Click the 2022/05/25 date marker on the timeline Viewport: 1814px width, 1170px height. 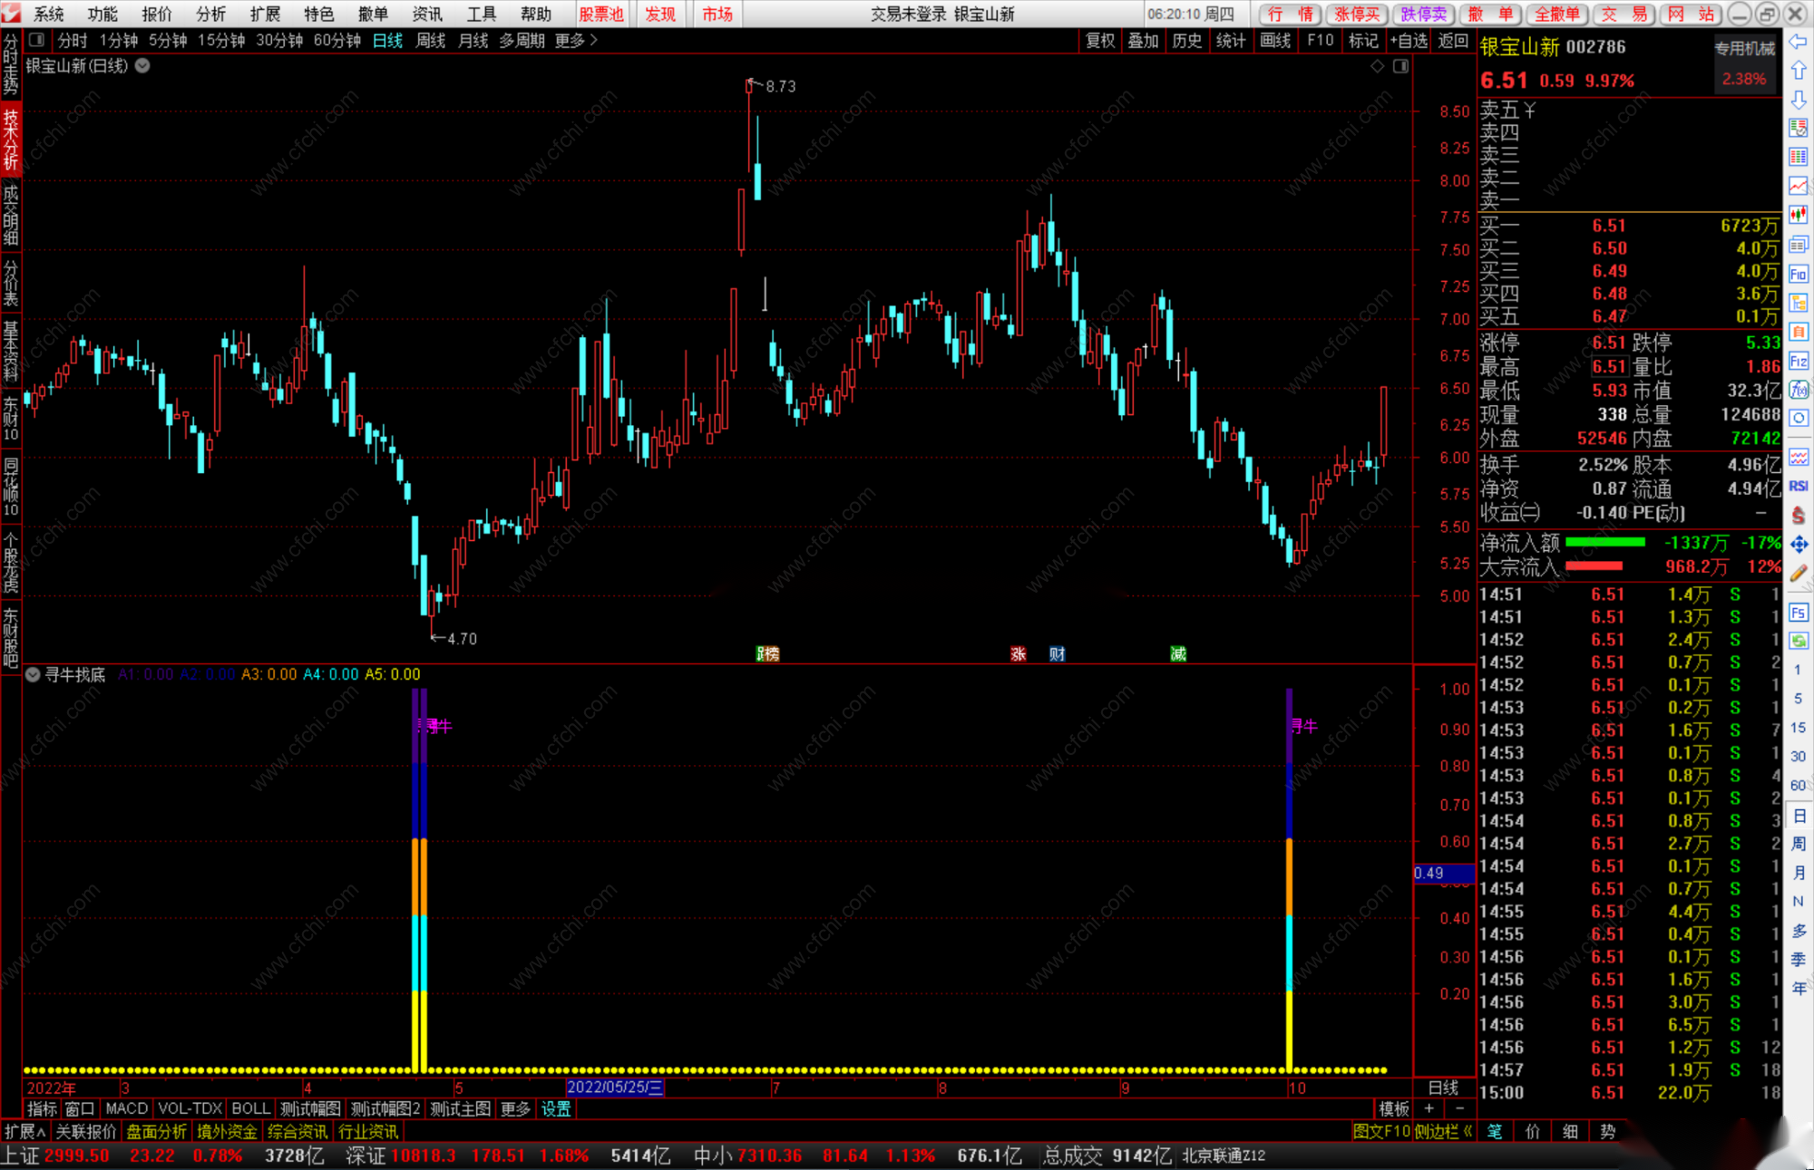pos(615,1088)
